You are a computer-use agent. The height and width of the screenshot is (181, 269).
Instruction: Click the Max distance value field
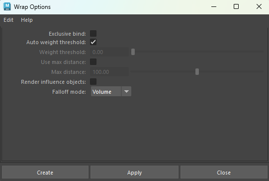click(109, 72)
